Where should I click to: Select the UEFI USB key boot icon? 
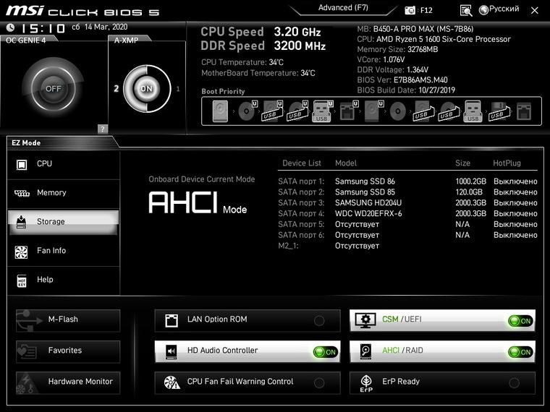(322, 111)
